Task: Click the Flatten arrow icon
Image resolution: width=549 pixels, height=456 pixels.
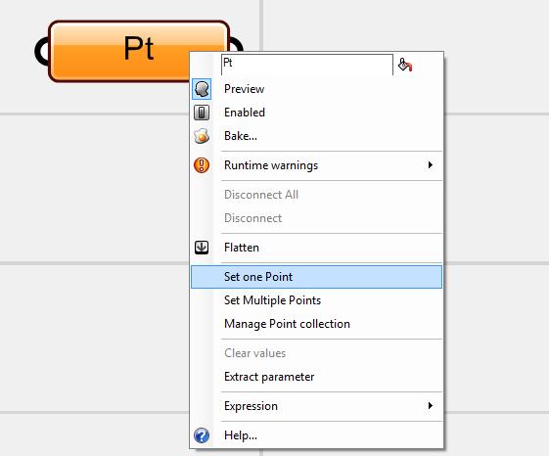Action: coord(202,248)
